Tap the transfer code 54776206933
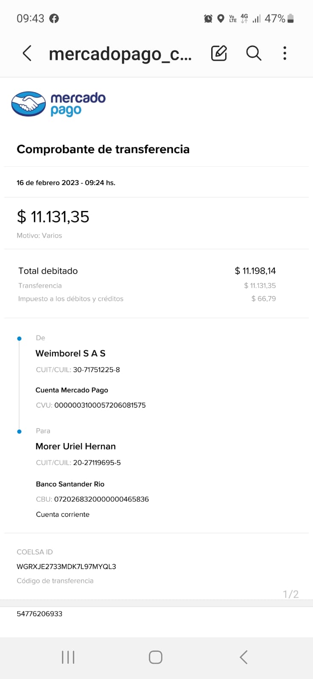 coord(39,614)
